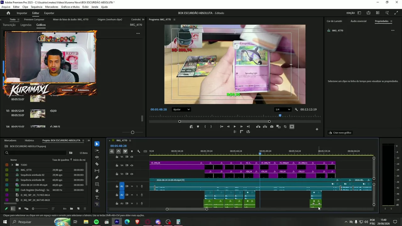Pick the Razor tool
The image size is (402, 226).
coord(97,164)
